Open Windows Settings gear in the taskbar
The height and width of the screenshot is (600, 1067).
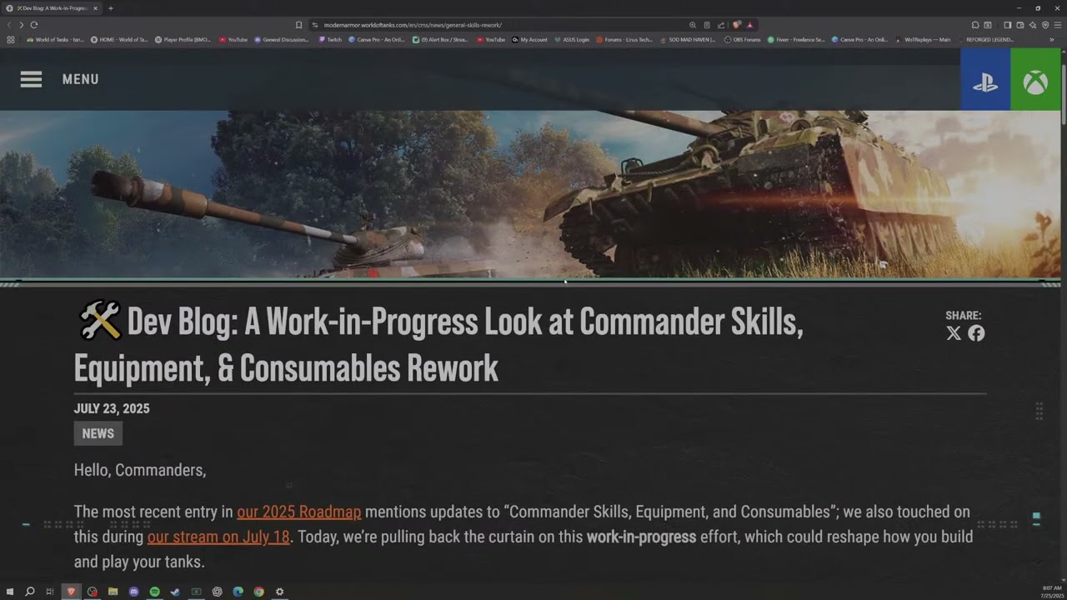[279, 592]
